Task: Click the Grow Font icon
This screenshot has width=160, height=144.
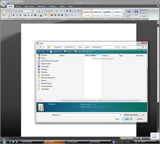Action: pos(39,11)
